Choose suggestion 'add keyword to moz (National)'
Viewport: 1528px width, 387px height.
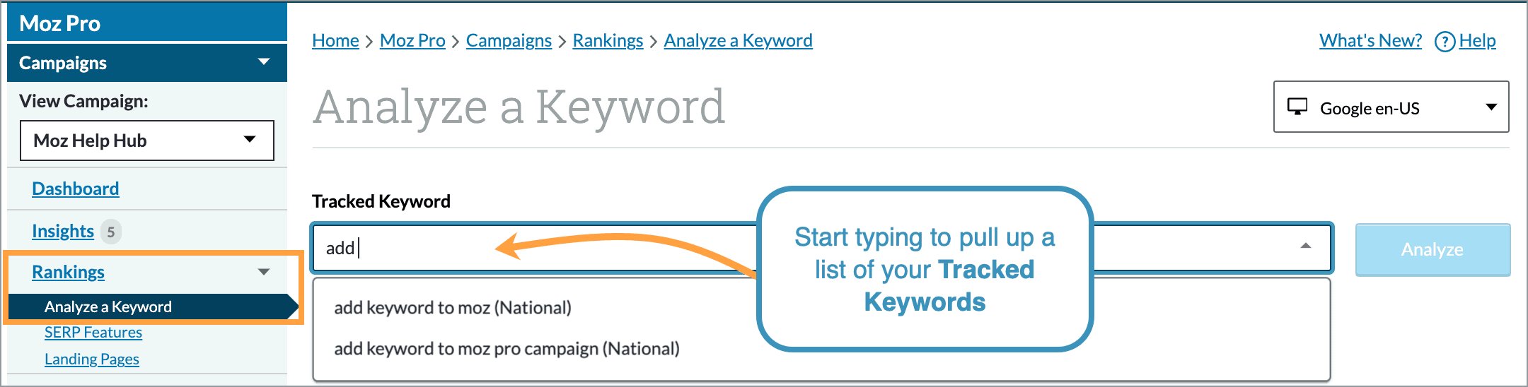click(x=453, y=308)
